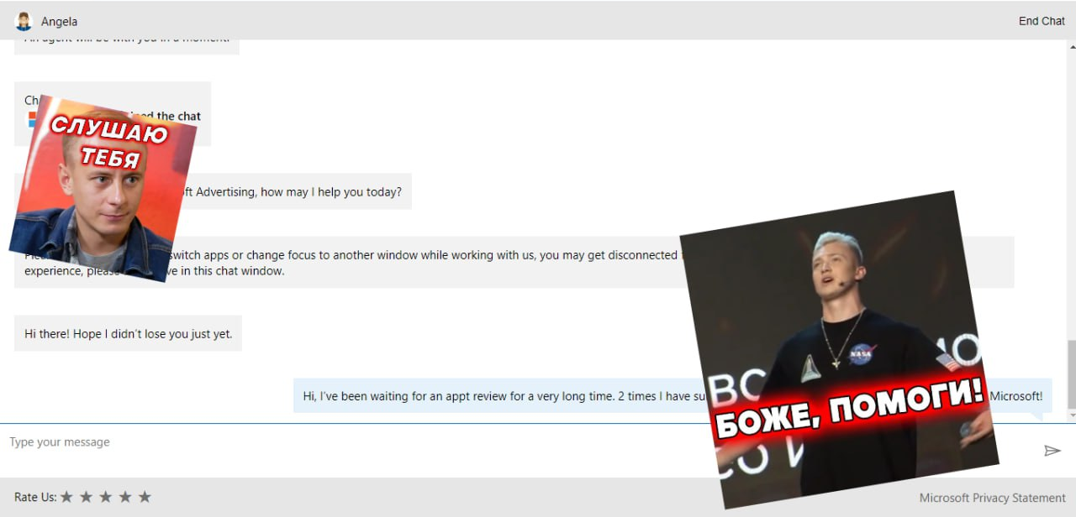
Task: Click the Type your message input field
Action: tap(521, 451)
